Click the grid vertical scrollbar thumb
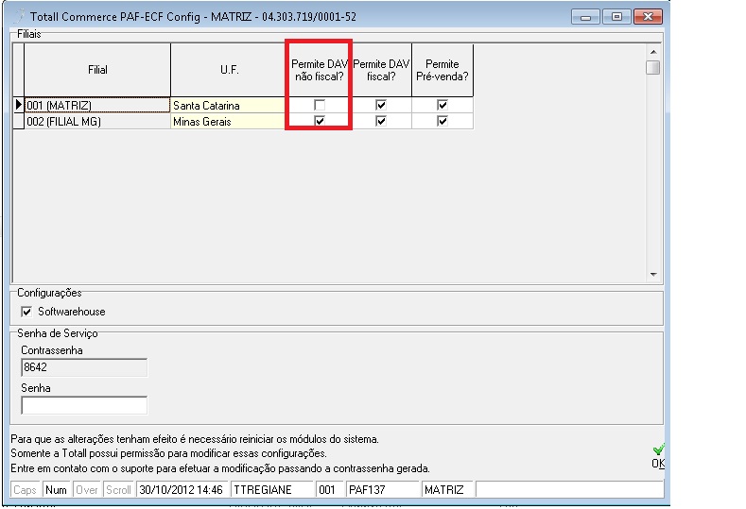 point(653,67)
